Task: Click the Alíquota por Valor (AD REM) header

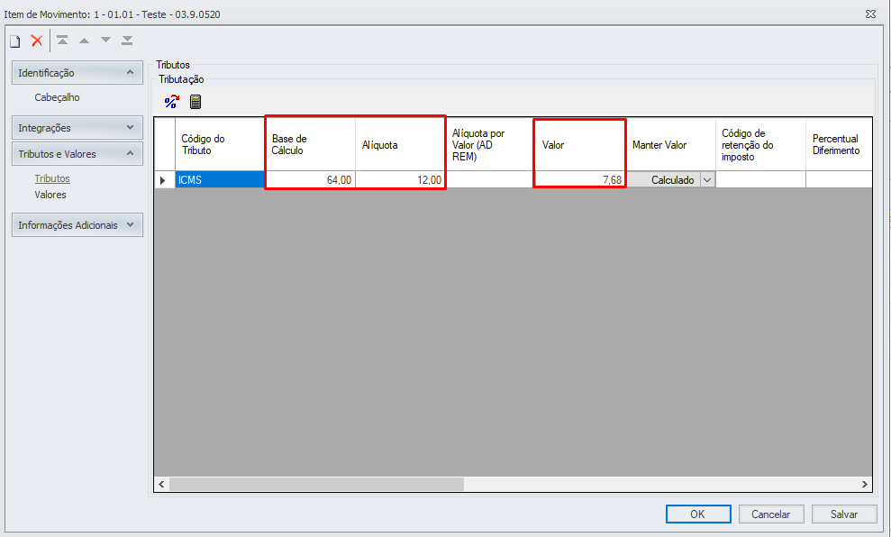Action: (490, 144)
